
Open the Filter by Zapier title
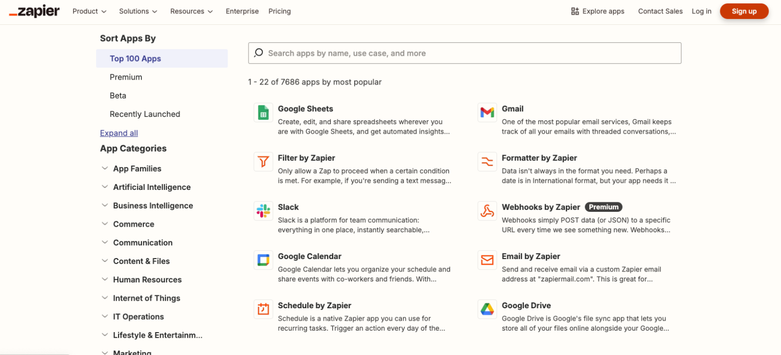(x=306, y=158)
